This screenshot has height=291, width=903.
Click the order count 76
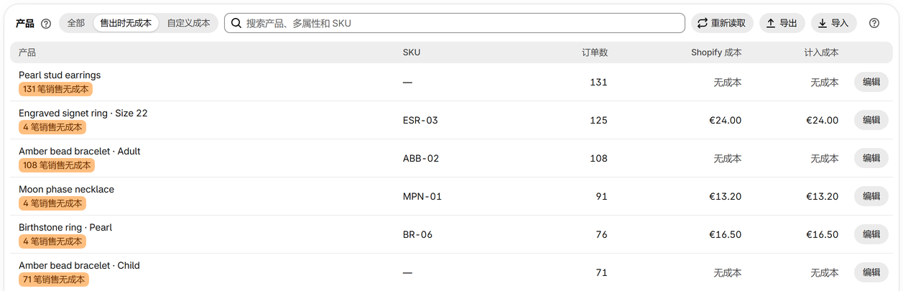click(x=601, y=234)
